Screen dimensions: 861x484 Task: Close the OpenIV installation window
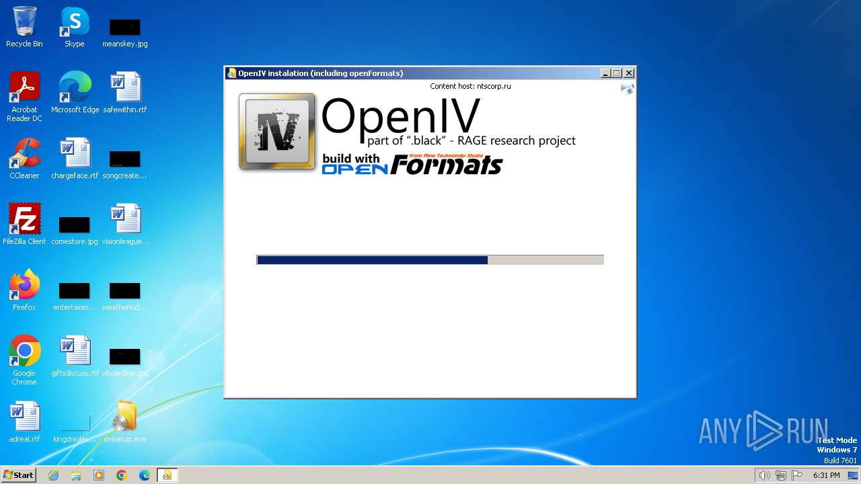(x=628, y=73)
